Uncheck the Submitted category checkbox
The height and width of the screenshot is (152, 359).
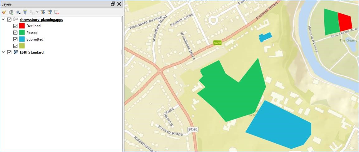pos(15,39)
